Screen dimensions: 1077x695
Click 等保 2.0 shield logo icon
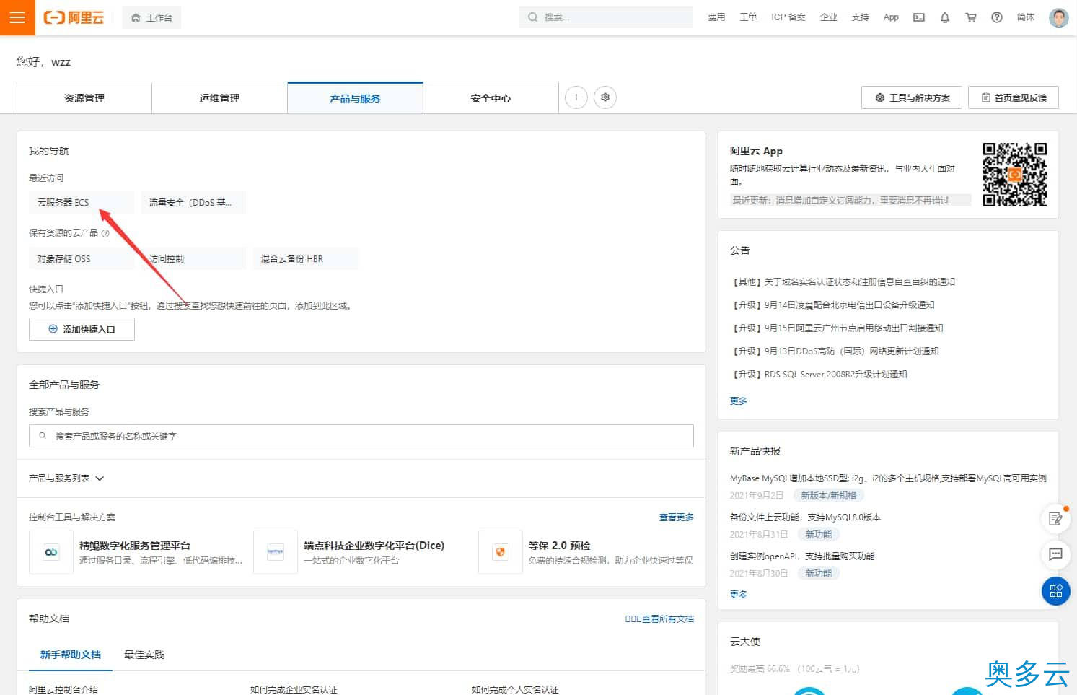501,552
